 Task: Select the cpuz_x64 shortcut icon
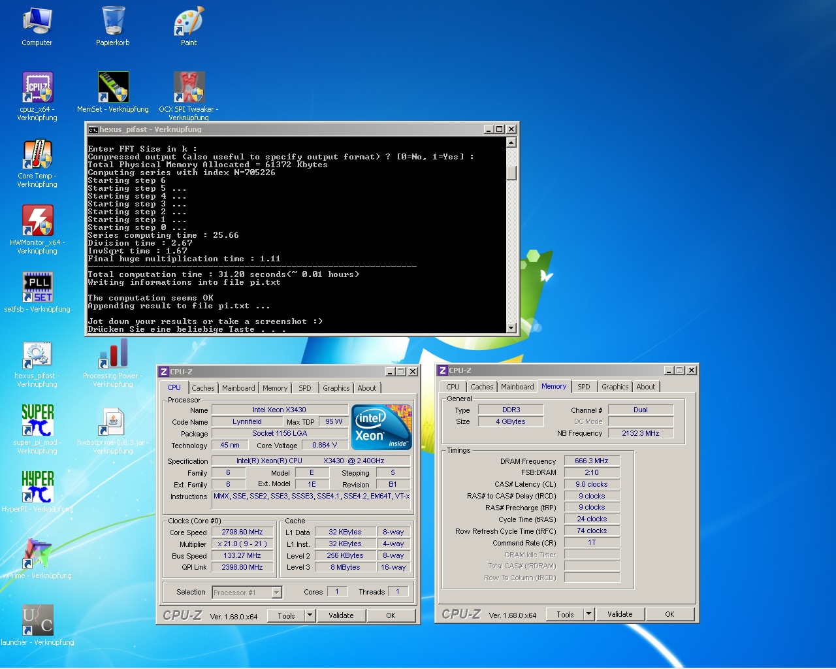37,96
